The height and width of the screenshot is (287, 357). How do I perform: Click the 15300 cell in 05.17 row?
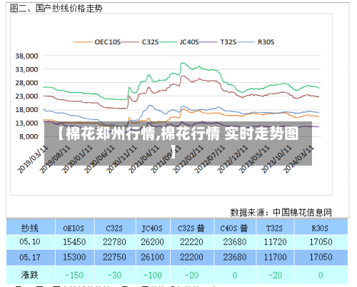click(x=74, y=257)
